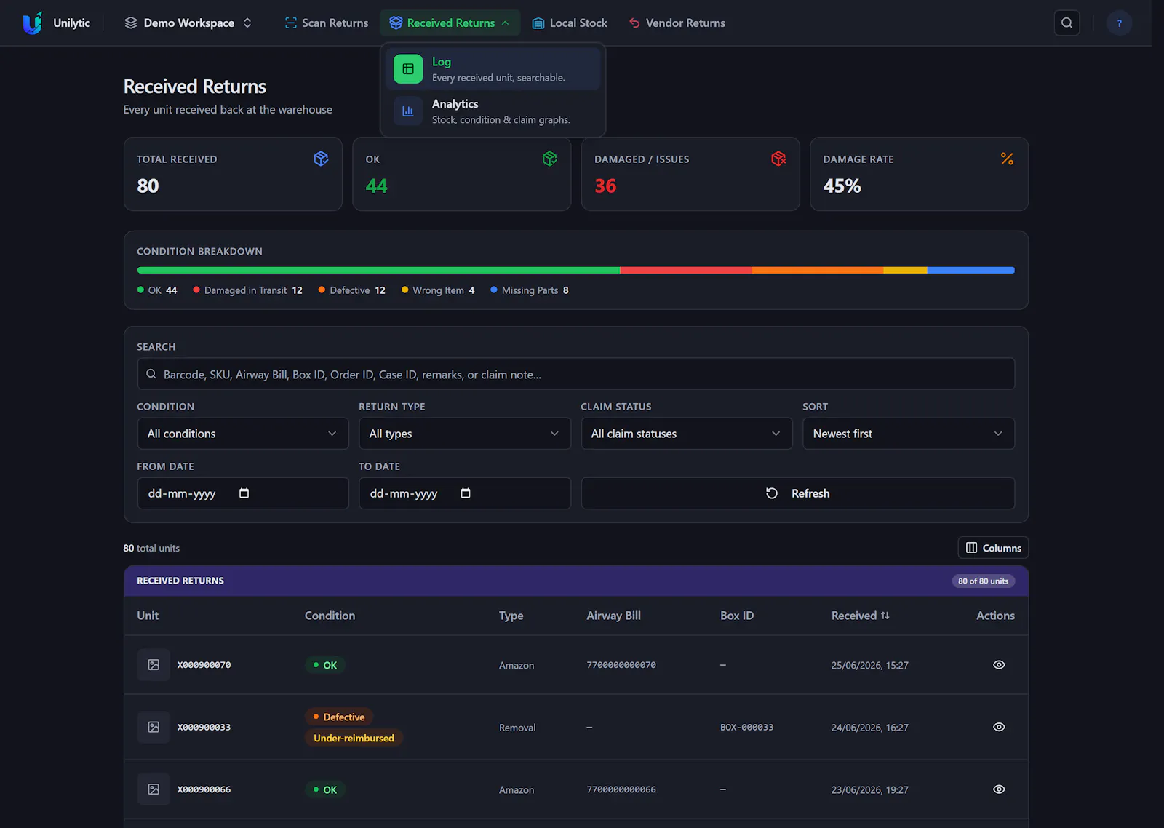This screenshot has height=828, width=1164.
Task: Open the Newest first sort dropdown
Action: pos(909,434)
